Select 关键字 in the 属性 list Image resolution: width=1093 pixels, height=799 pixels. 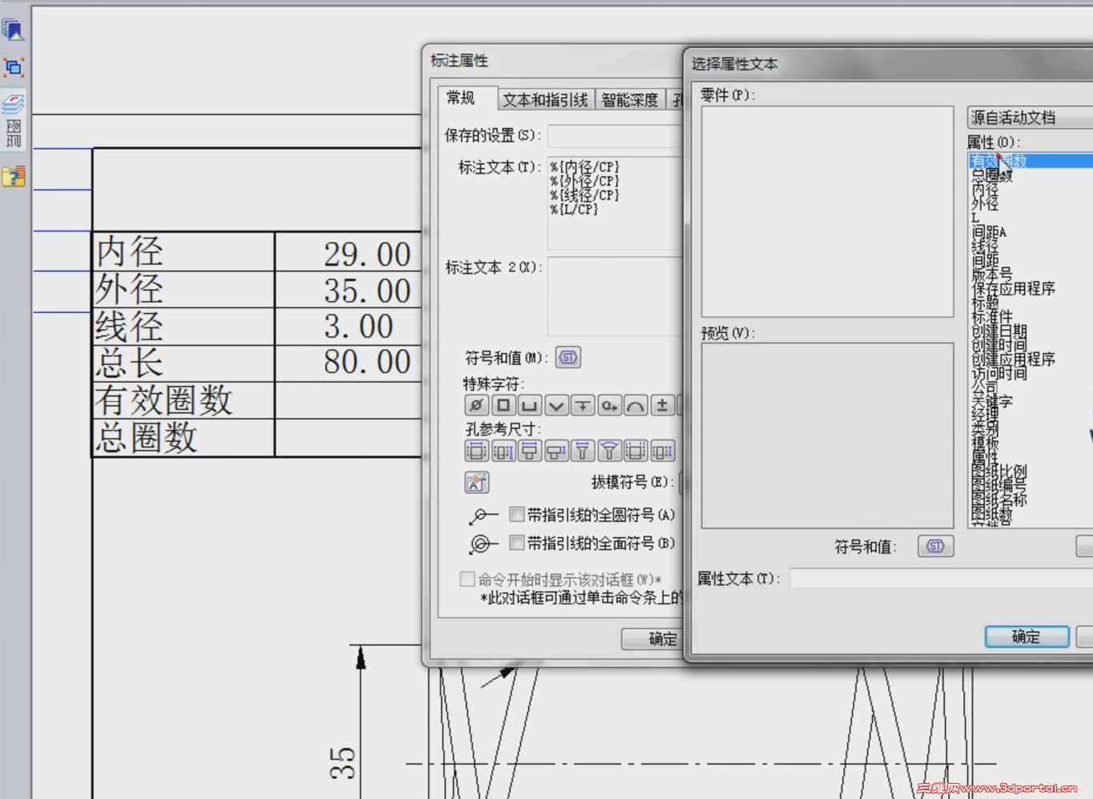click(992, 401)
